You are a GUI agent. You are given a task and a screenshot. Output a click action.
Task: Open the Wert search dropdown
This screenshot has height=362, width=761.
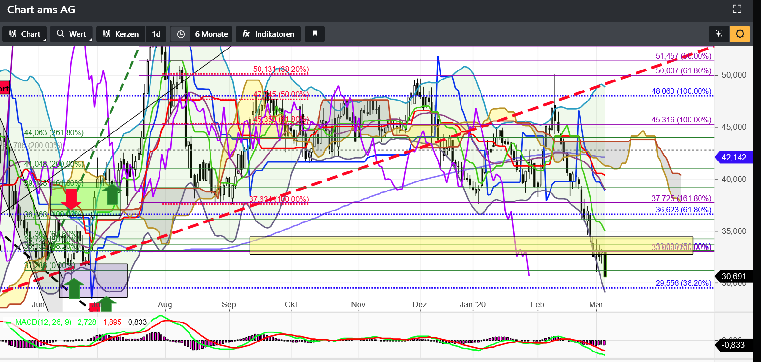click(x=71, y=34)
